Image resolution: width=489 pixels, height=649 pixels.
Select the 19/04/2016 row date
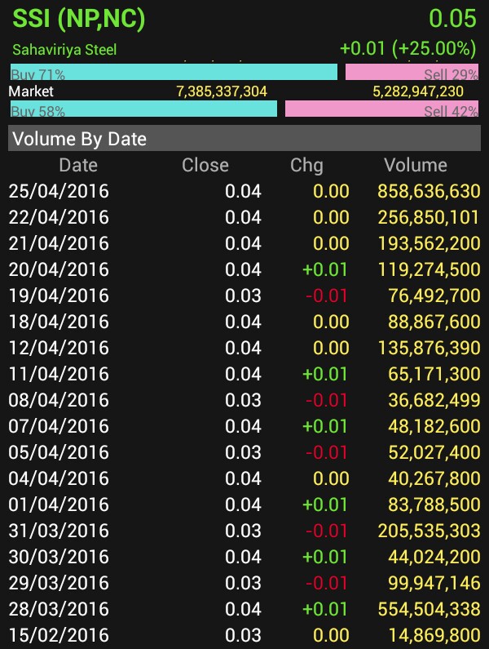click(59, 296)
